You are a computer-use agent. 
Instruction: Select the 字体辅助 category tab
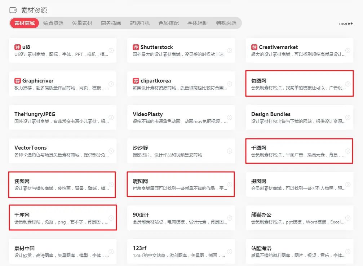click(197, 23)
